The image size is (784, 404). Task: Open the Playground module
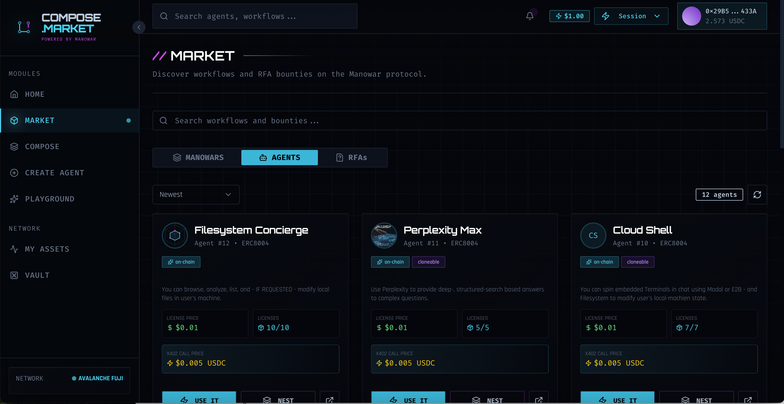click(x=50, y=199)
